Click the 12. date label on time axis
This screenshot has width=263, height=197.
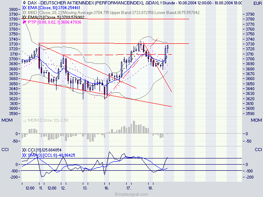click(63, 188)
